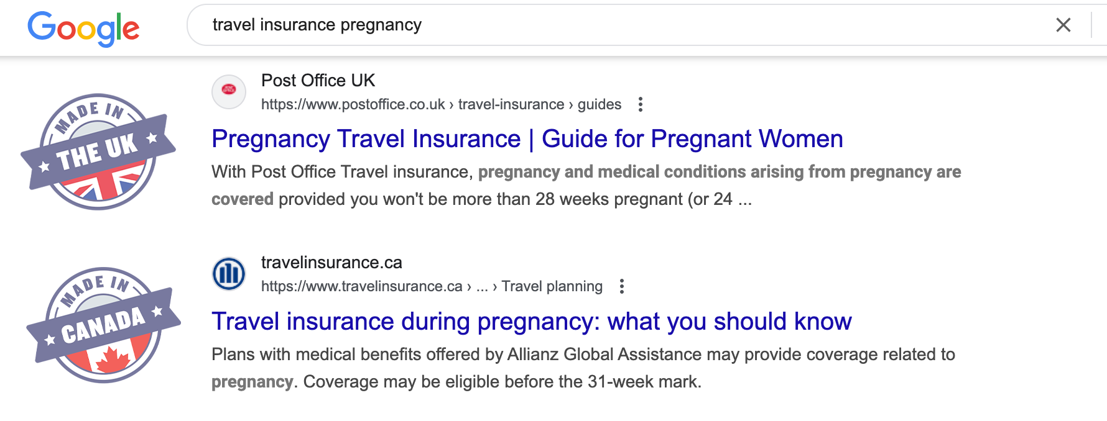Image resolution: width=1107 pixels, height=421 pixels.
Task: Click the Made in Canada badge
Action: pos(103,325)
